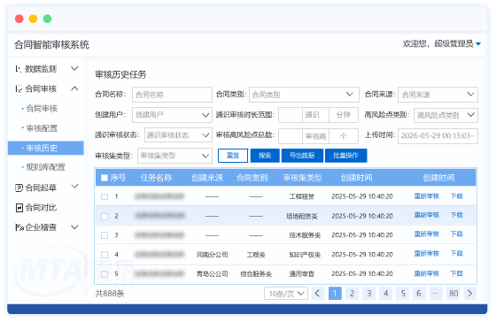
Task: Open the user menu arrow beside 超级管理员
Action: [478, 44]
